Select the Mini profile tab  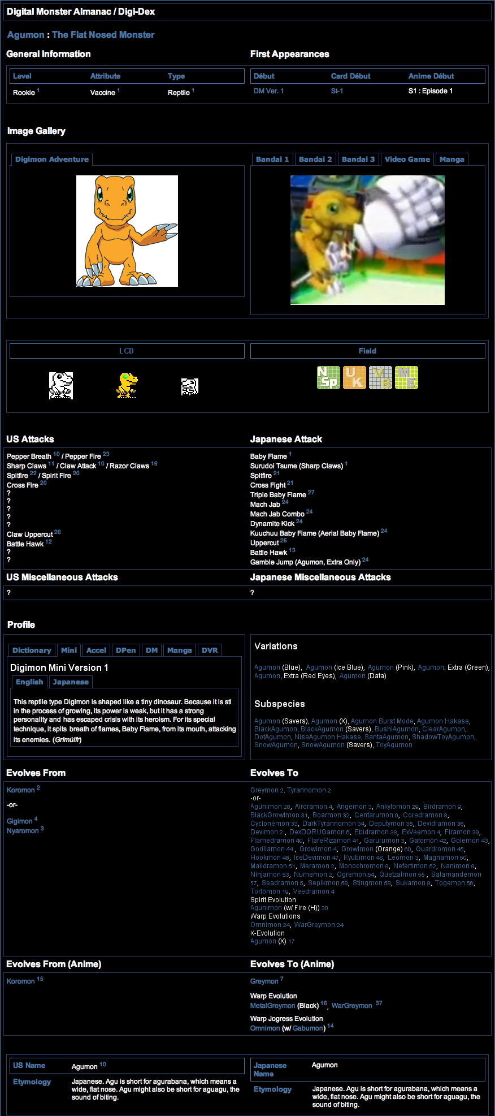pyautogui.click(x=69, y=650)
